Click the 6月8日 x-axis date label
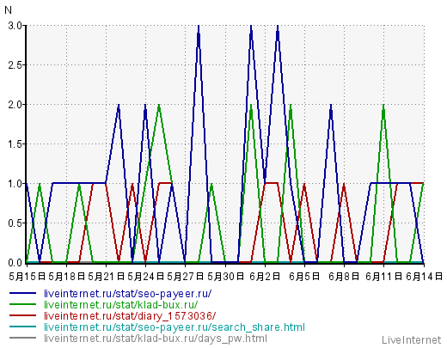This screenshot has height=348, width=447. point(344,277)
